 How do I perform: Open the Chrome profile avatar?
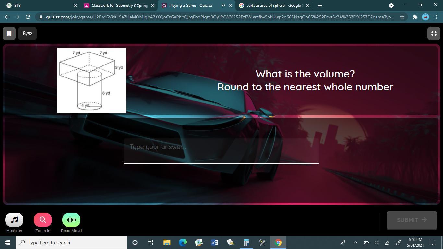click(x=425, y=17)
